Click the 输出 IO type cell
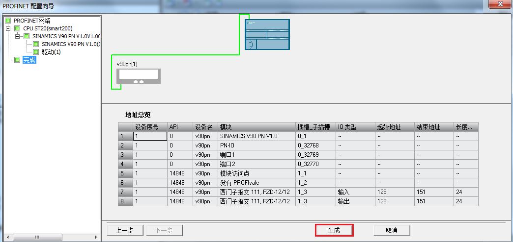The height and width of the screenshot is (242, 513). (355, 201)
